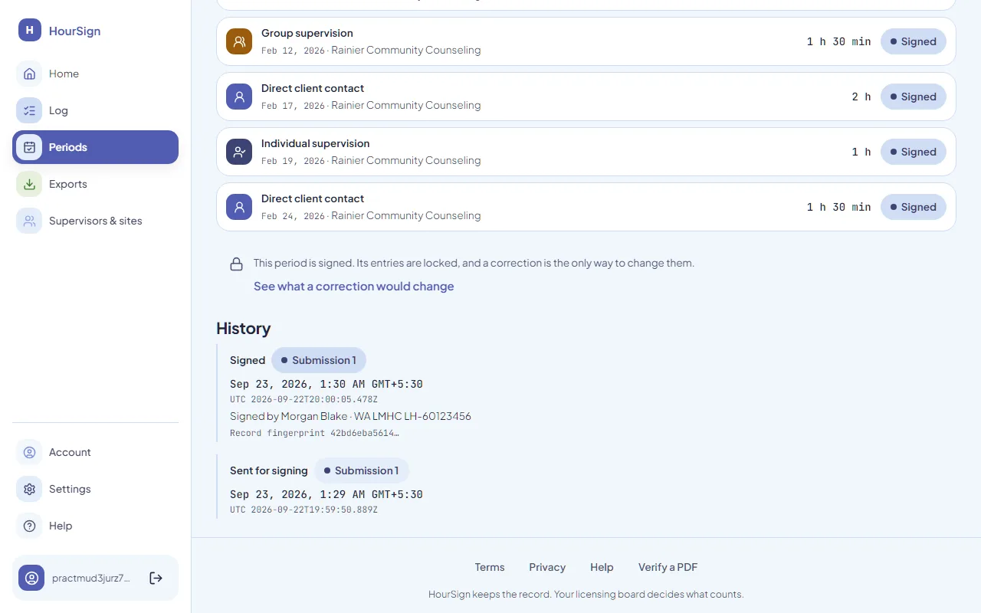Open the Log checklist icon
Image resolution: width=981 pixels, height=613 pixels.
coord(29,110)
